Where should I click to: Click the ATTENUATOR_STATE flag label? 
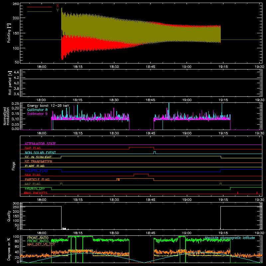click(40, 144)
